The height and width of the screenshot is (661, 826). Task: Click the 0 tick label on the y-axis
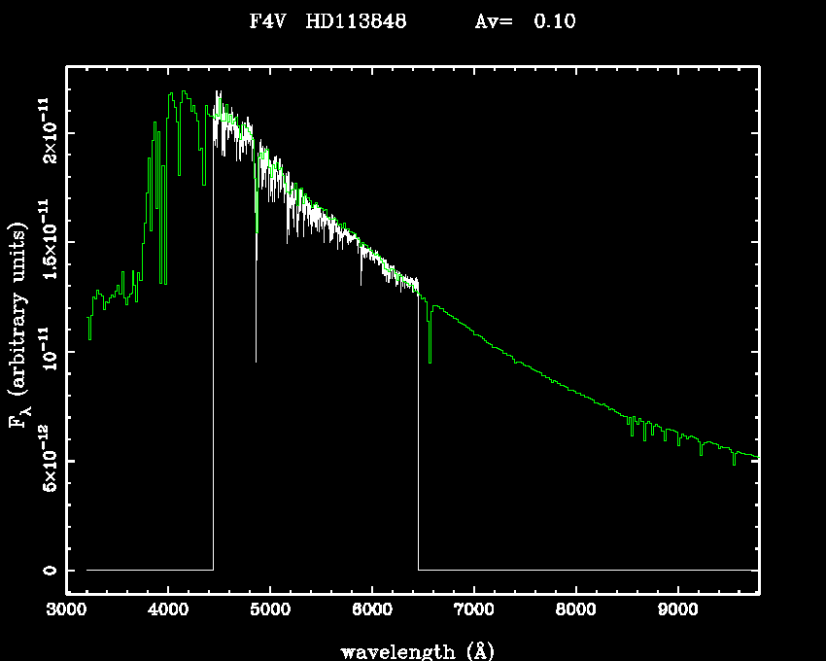(47, 570)
